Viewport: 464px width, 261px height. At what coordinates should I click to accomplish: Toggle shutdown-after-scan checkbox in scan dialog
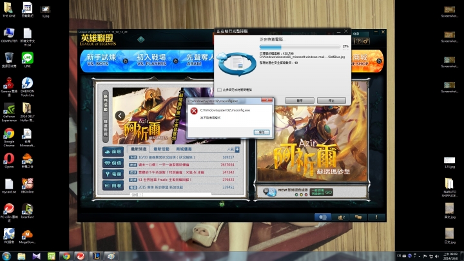219,90
